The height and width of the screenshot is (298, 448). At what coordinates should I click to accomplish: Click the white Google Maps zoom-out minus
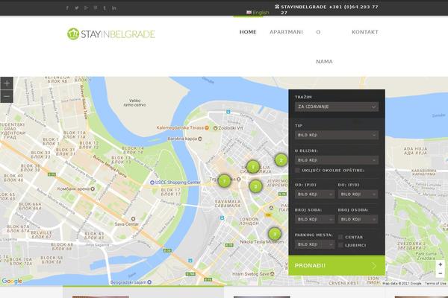[x=441, y=273]
